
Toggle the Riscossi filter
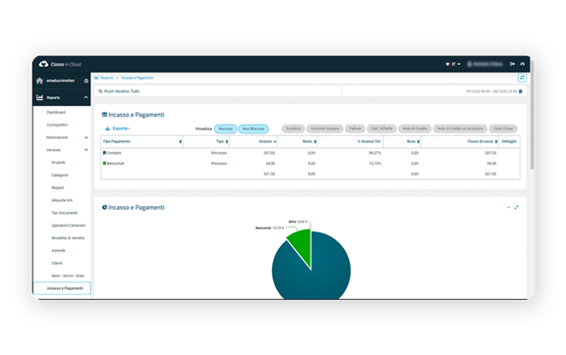(226, 128)
